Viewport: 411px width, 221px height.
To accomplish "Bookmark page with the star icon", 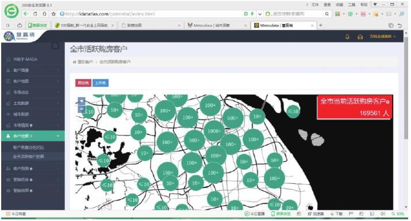I will click(x=53, y=14).
